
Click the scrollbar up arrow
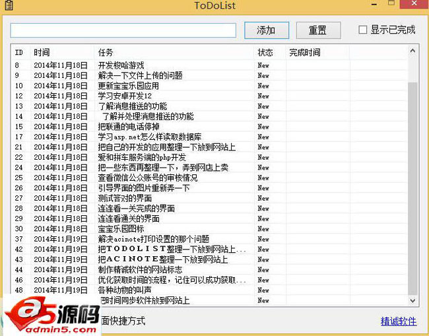coord(412,51)
